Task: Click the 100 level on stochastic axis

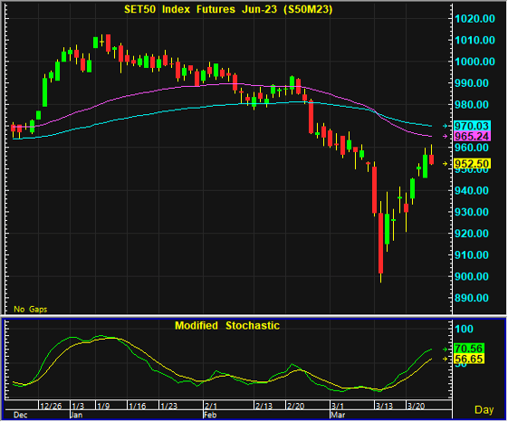Action: click(x=464, y=329)
